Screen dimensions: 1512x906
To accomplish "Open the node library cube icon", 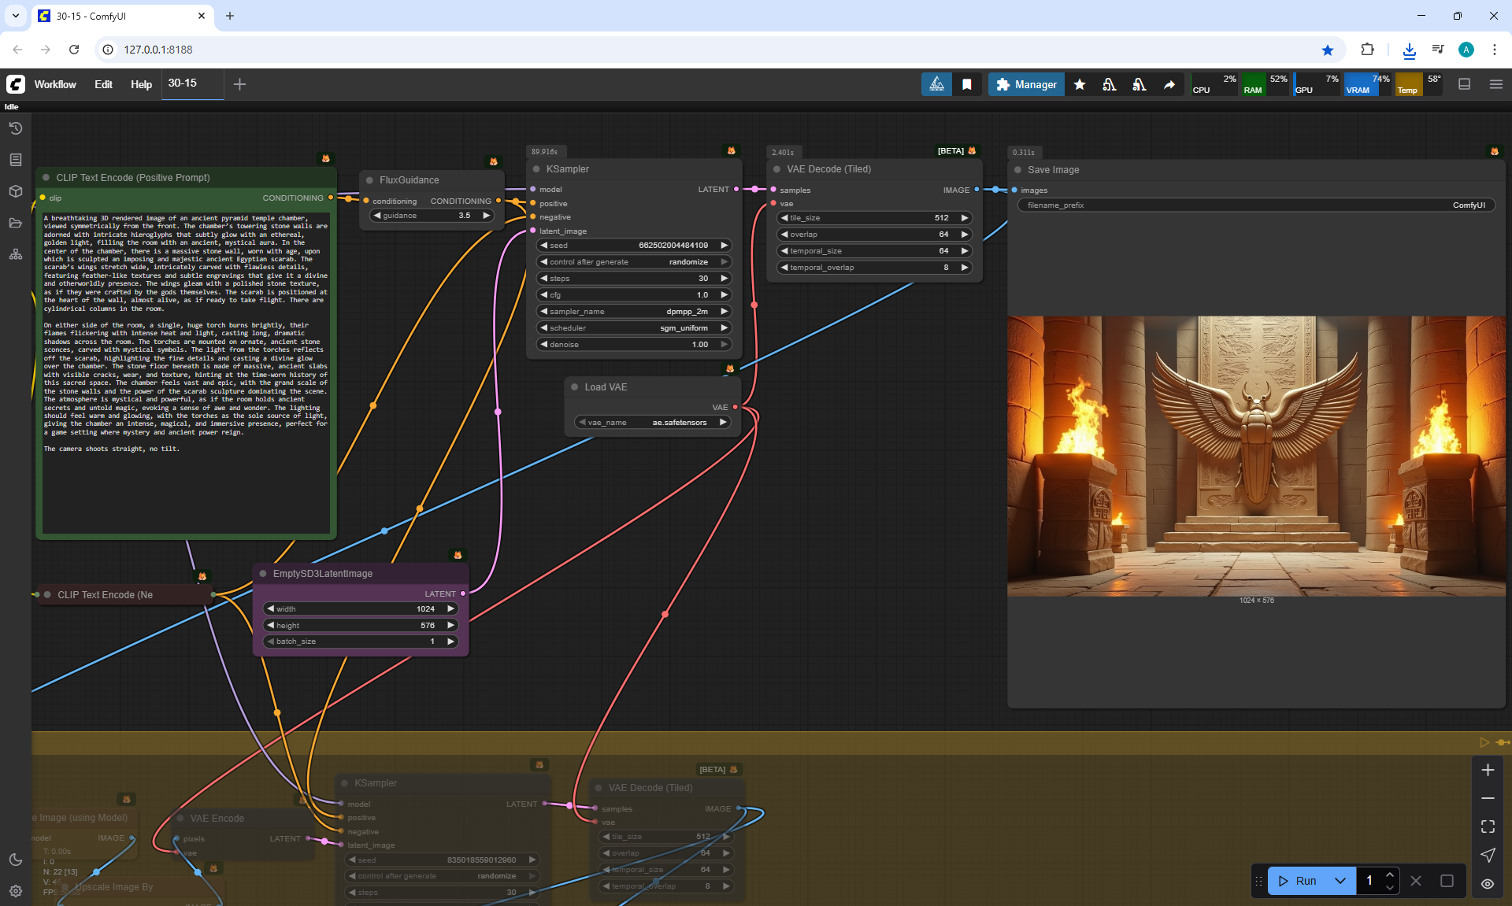I will 15,191.
